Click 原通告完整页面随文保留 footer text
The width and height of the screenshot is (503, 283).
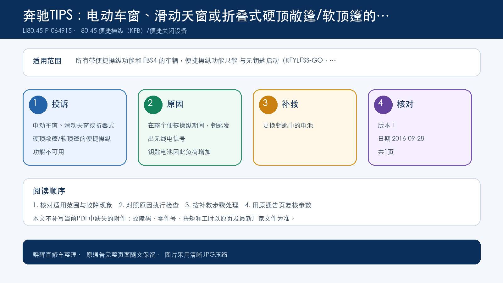[121, 255]
